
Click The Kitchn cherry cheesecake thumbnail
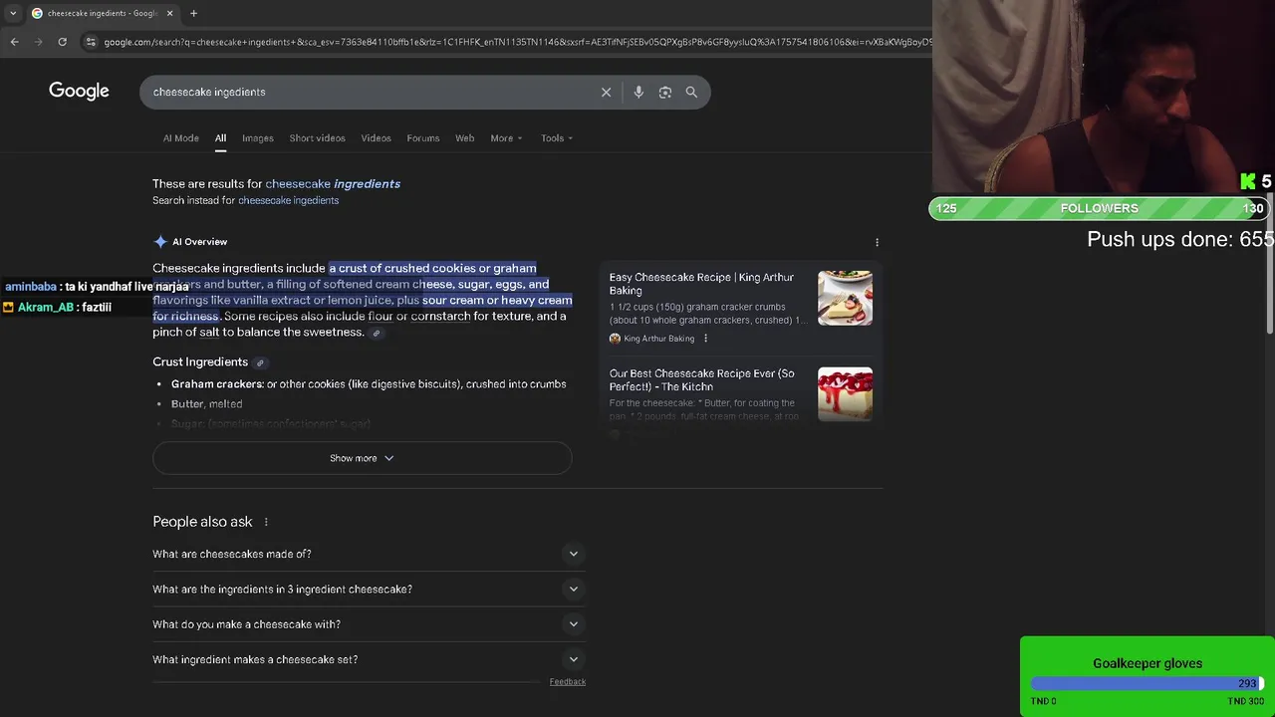pos(845,394)
